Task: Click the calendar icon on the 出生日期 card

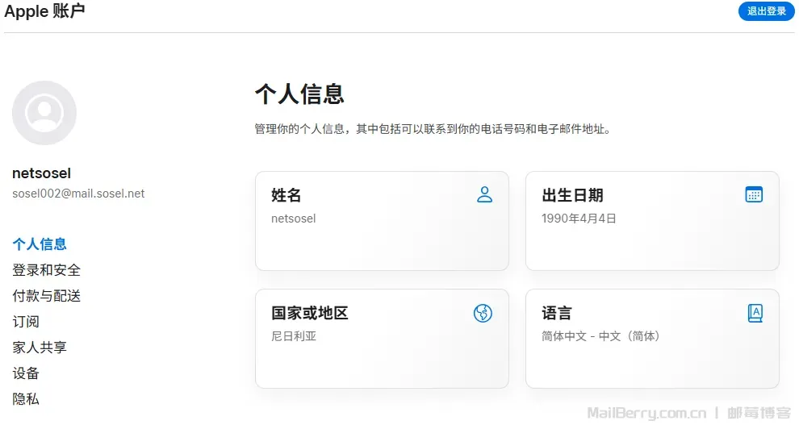Action: click(x=754, y=194)
